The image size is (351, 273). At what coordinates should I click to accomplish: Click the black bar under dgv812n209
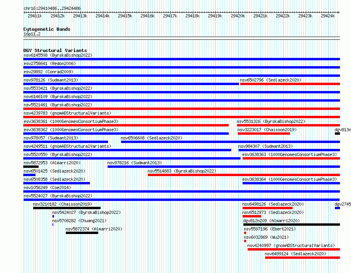click(x=291, y=225)
